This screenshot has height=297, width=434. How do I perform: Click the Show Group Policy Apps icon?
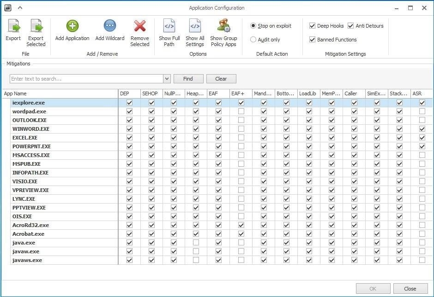[x=223, y=26]
